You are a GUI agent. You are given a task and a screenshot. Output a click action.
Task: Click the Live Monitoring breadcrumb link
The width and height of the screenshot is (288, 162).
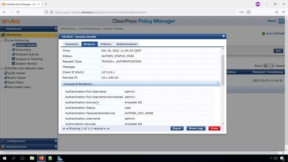coord(89,29)
